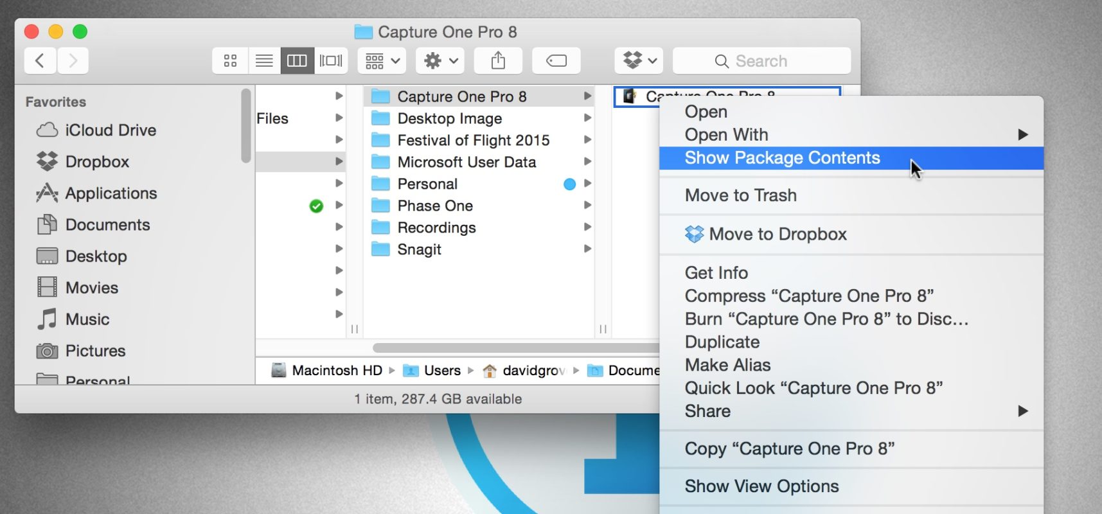The image size is (1102, 514).
Task: Switch to list view in toolbar
Action: tap(264, 61)
